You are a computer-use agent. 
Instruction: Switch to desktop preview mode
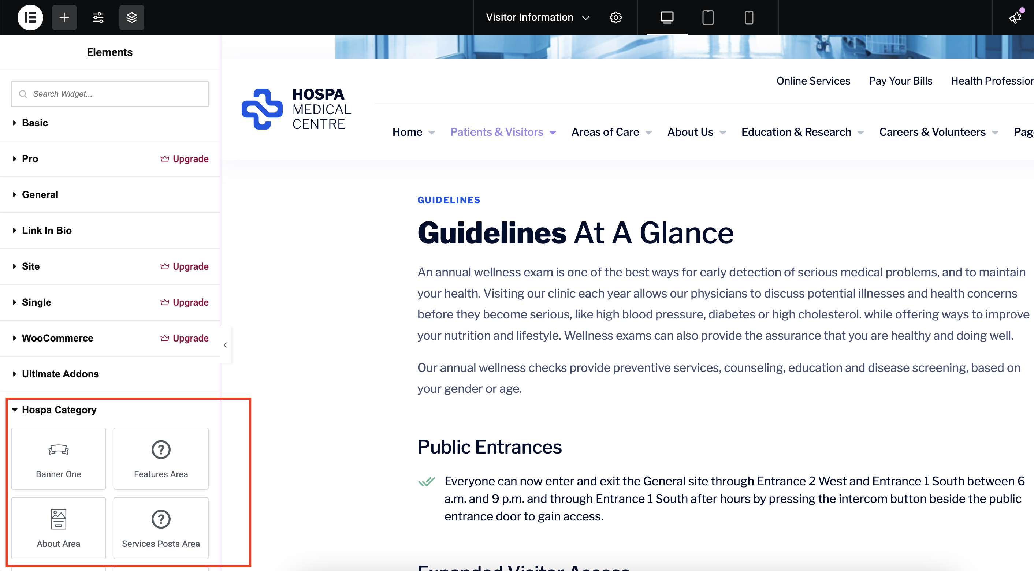667,17
